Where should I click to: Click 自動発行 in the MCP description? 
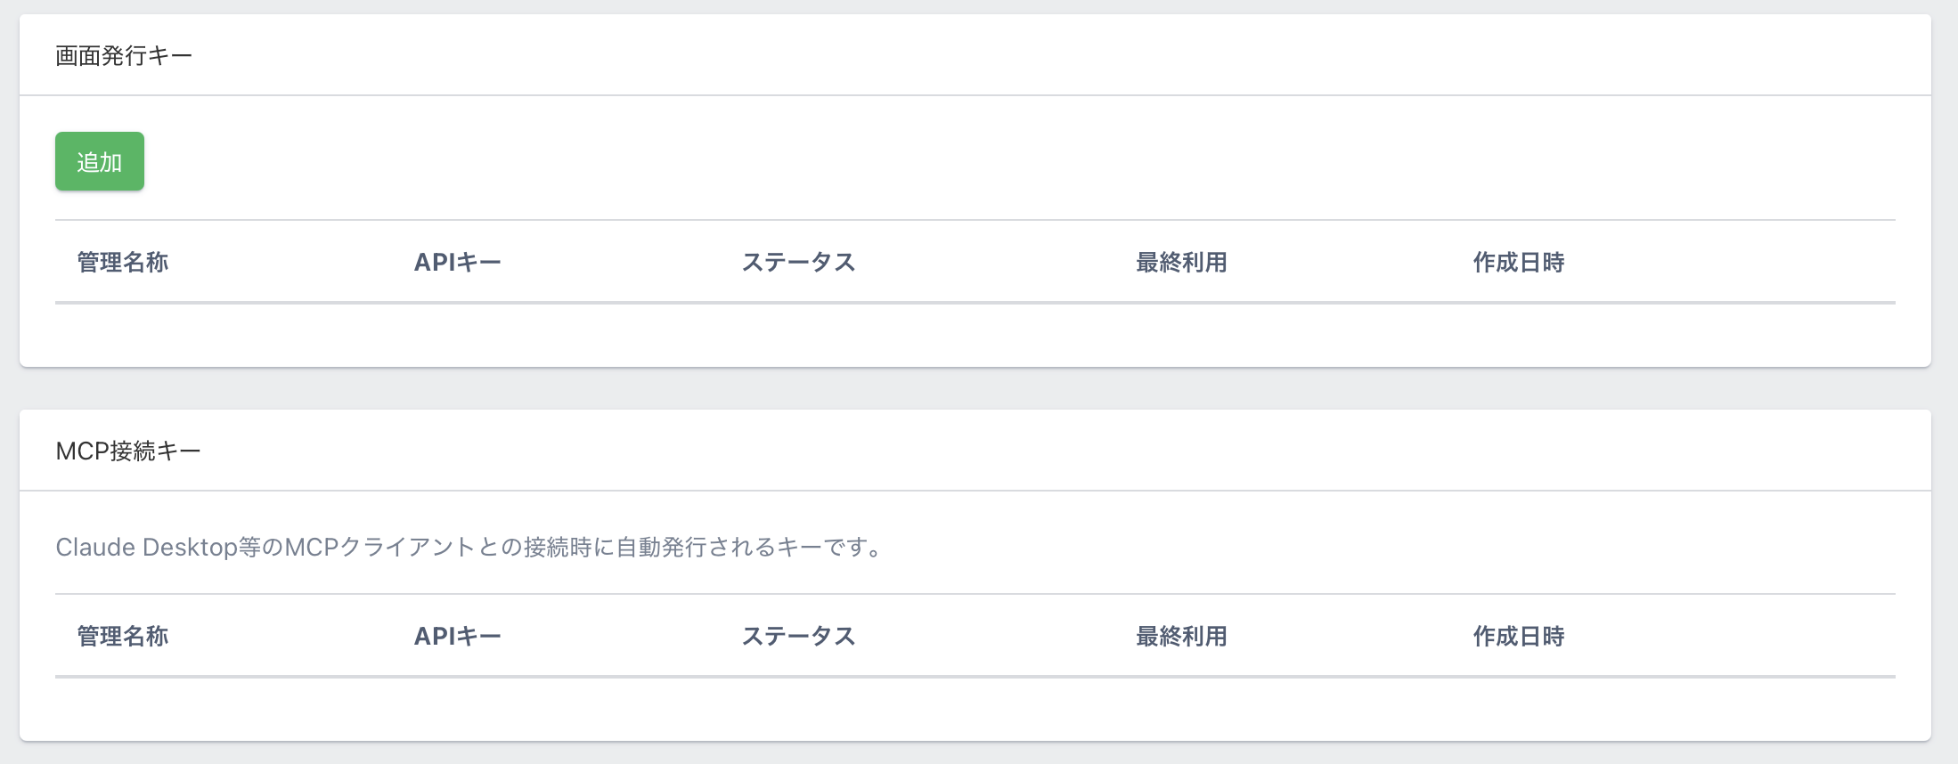(662, 547)
